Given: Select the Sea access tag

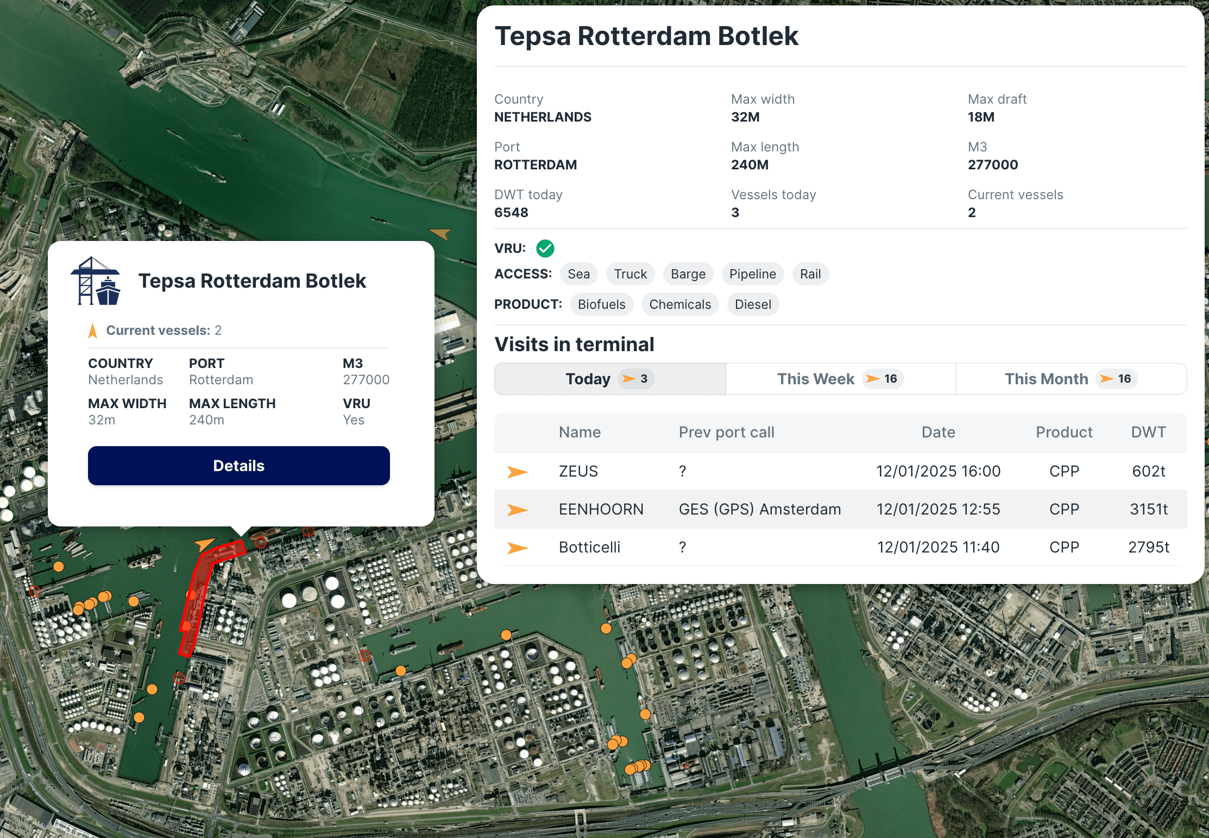Looking at the screenshot, I should coord(578,274).
